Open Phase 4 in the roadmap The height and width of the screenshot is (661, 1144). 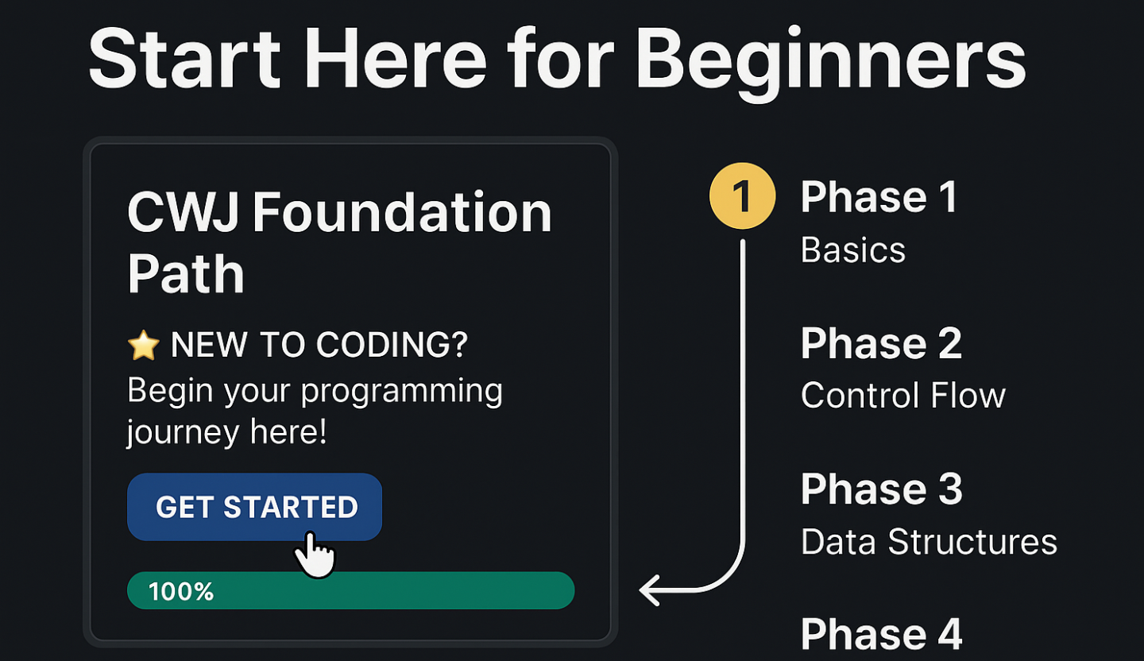pyautogui.click(x=882, y=634)
